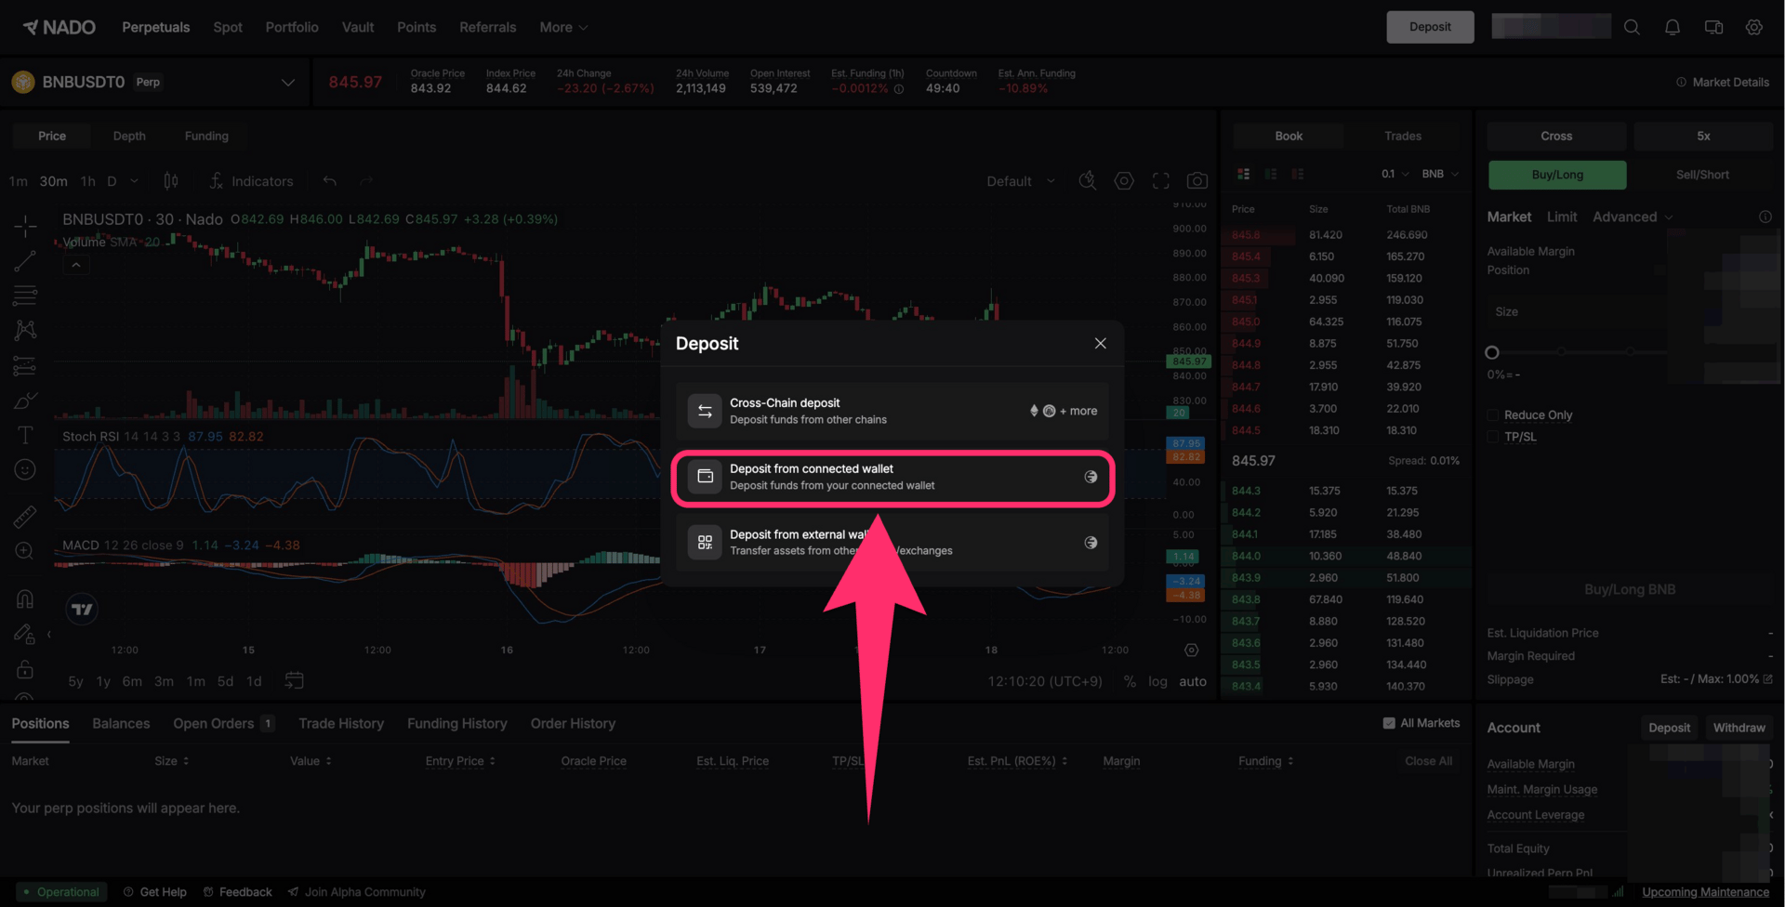1785x907 pixels.
Task: Select Deposit from connected wallet
Action: click(x=892, y=477)
